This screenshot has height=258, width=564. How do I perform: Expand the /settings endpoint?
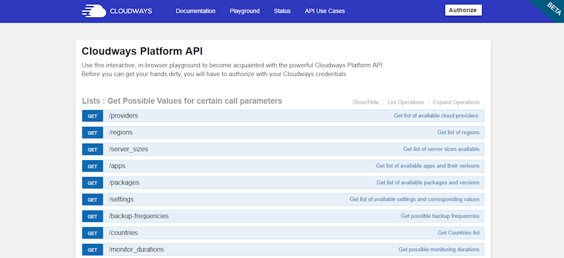point(121,199)
